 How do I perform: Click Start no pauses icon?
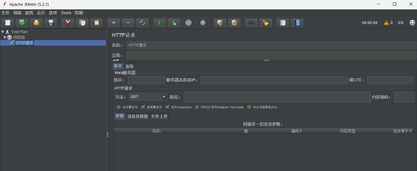[174, 23]
